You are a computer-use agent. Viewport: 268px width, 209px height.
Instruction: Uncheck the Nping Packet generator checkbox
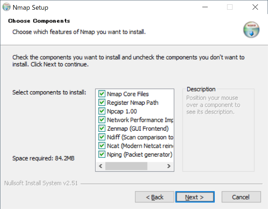pyautogui.click(x=102, y=155)
